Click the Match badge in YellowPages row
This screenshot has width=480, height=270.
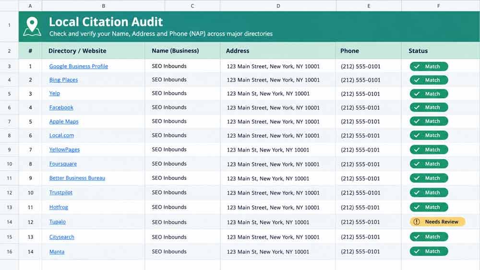tap(429, 150)
